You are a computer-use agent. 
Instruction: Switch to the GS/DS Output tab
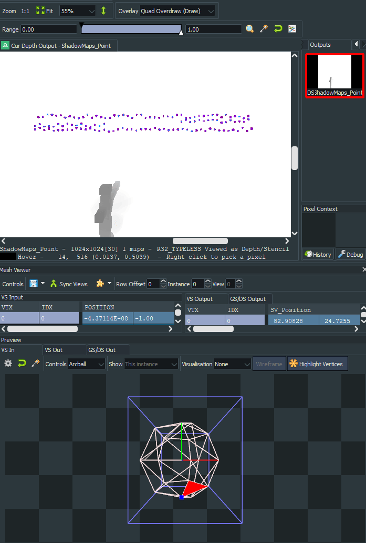[x=250, y=298]
